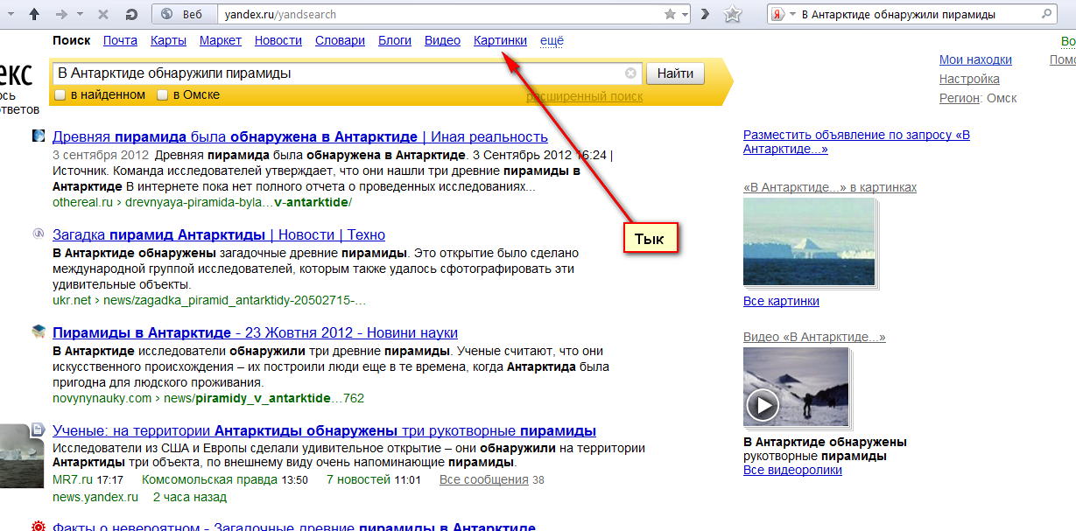Viewport: 1076px width, 531px height.
Task: Open result Пирамиды в Антарктиде - 23 Жовтня 2012
Action: [x=255, y=332]
